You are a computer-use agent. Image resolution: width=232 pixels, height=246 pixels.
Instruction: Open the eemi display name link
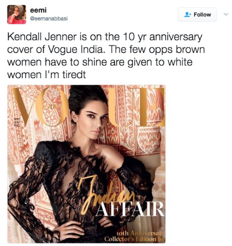coord(39,10)
